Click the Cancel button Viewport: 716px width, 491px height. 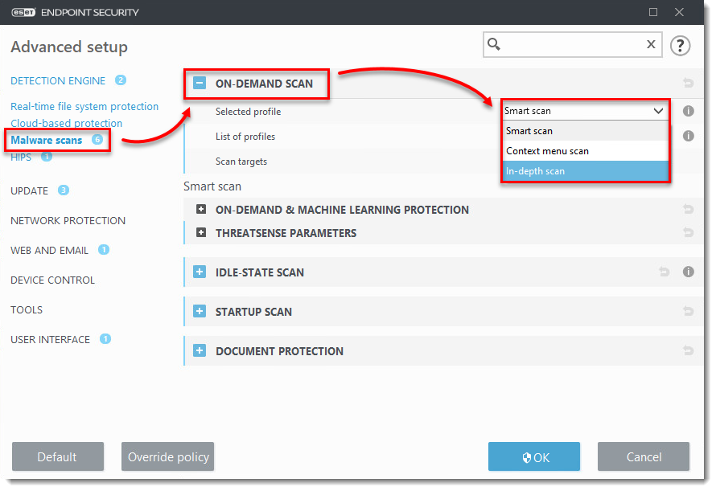644,456
